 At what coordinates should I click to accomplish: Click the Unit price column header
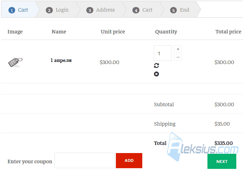click(113, 32)
